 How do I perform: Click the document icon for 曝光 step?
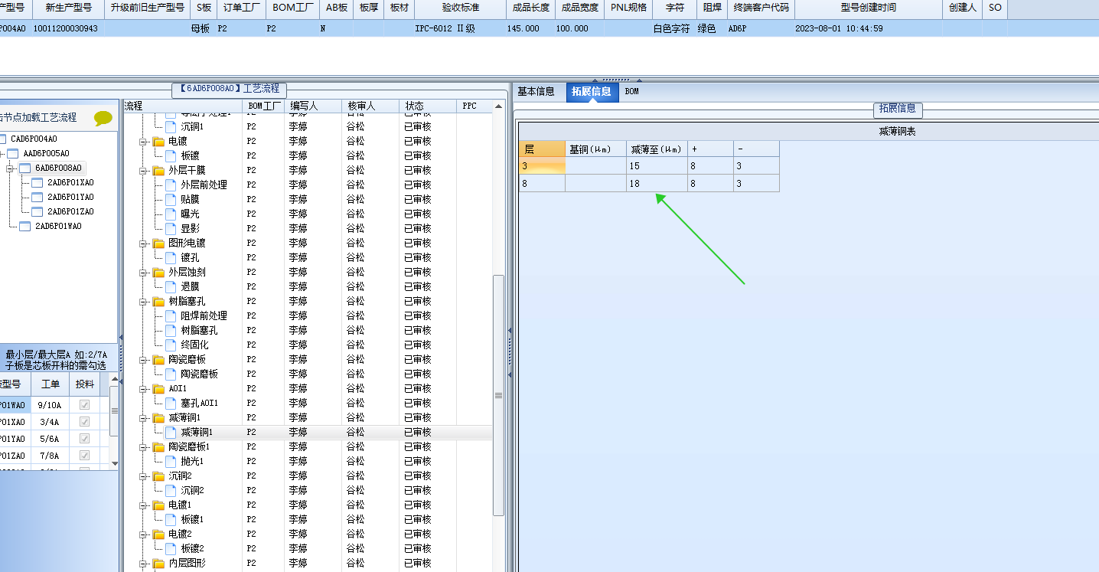pos(171,214)
